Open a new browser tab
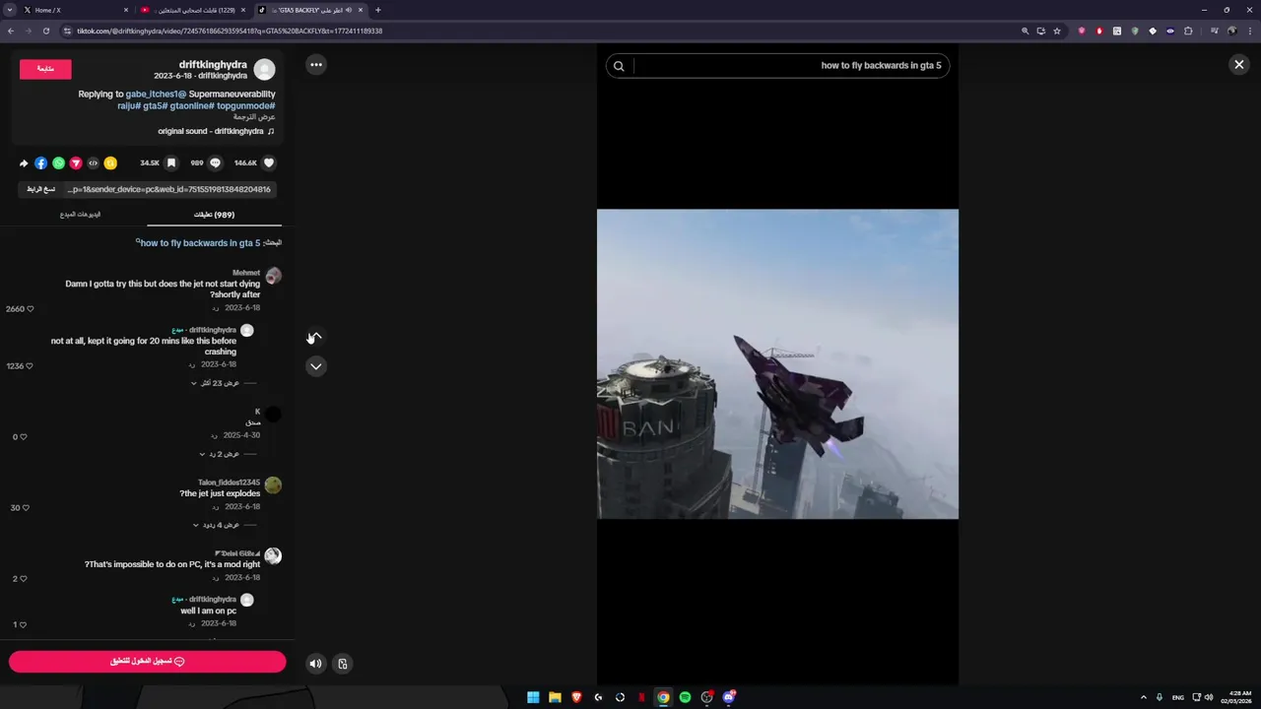 377,10
